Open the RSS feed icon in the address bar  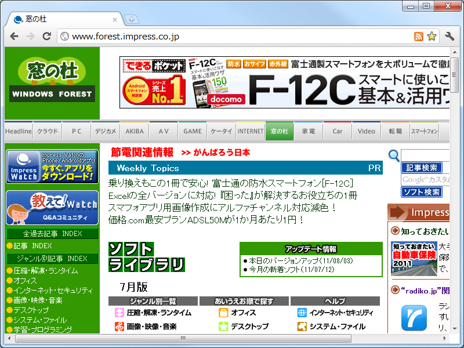(419, 36)
